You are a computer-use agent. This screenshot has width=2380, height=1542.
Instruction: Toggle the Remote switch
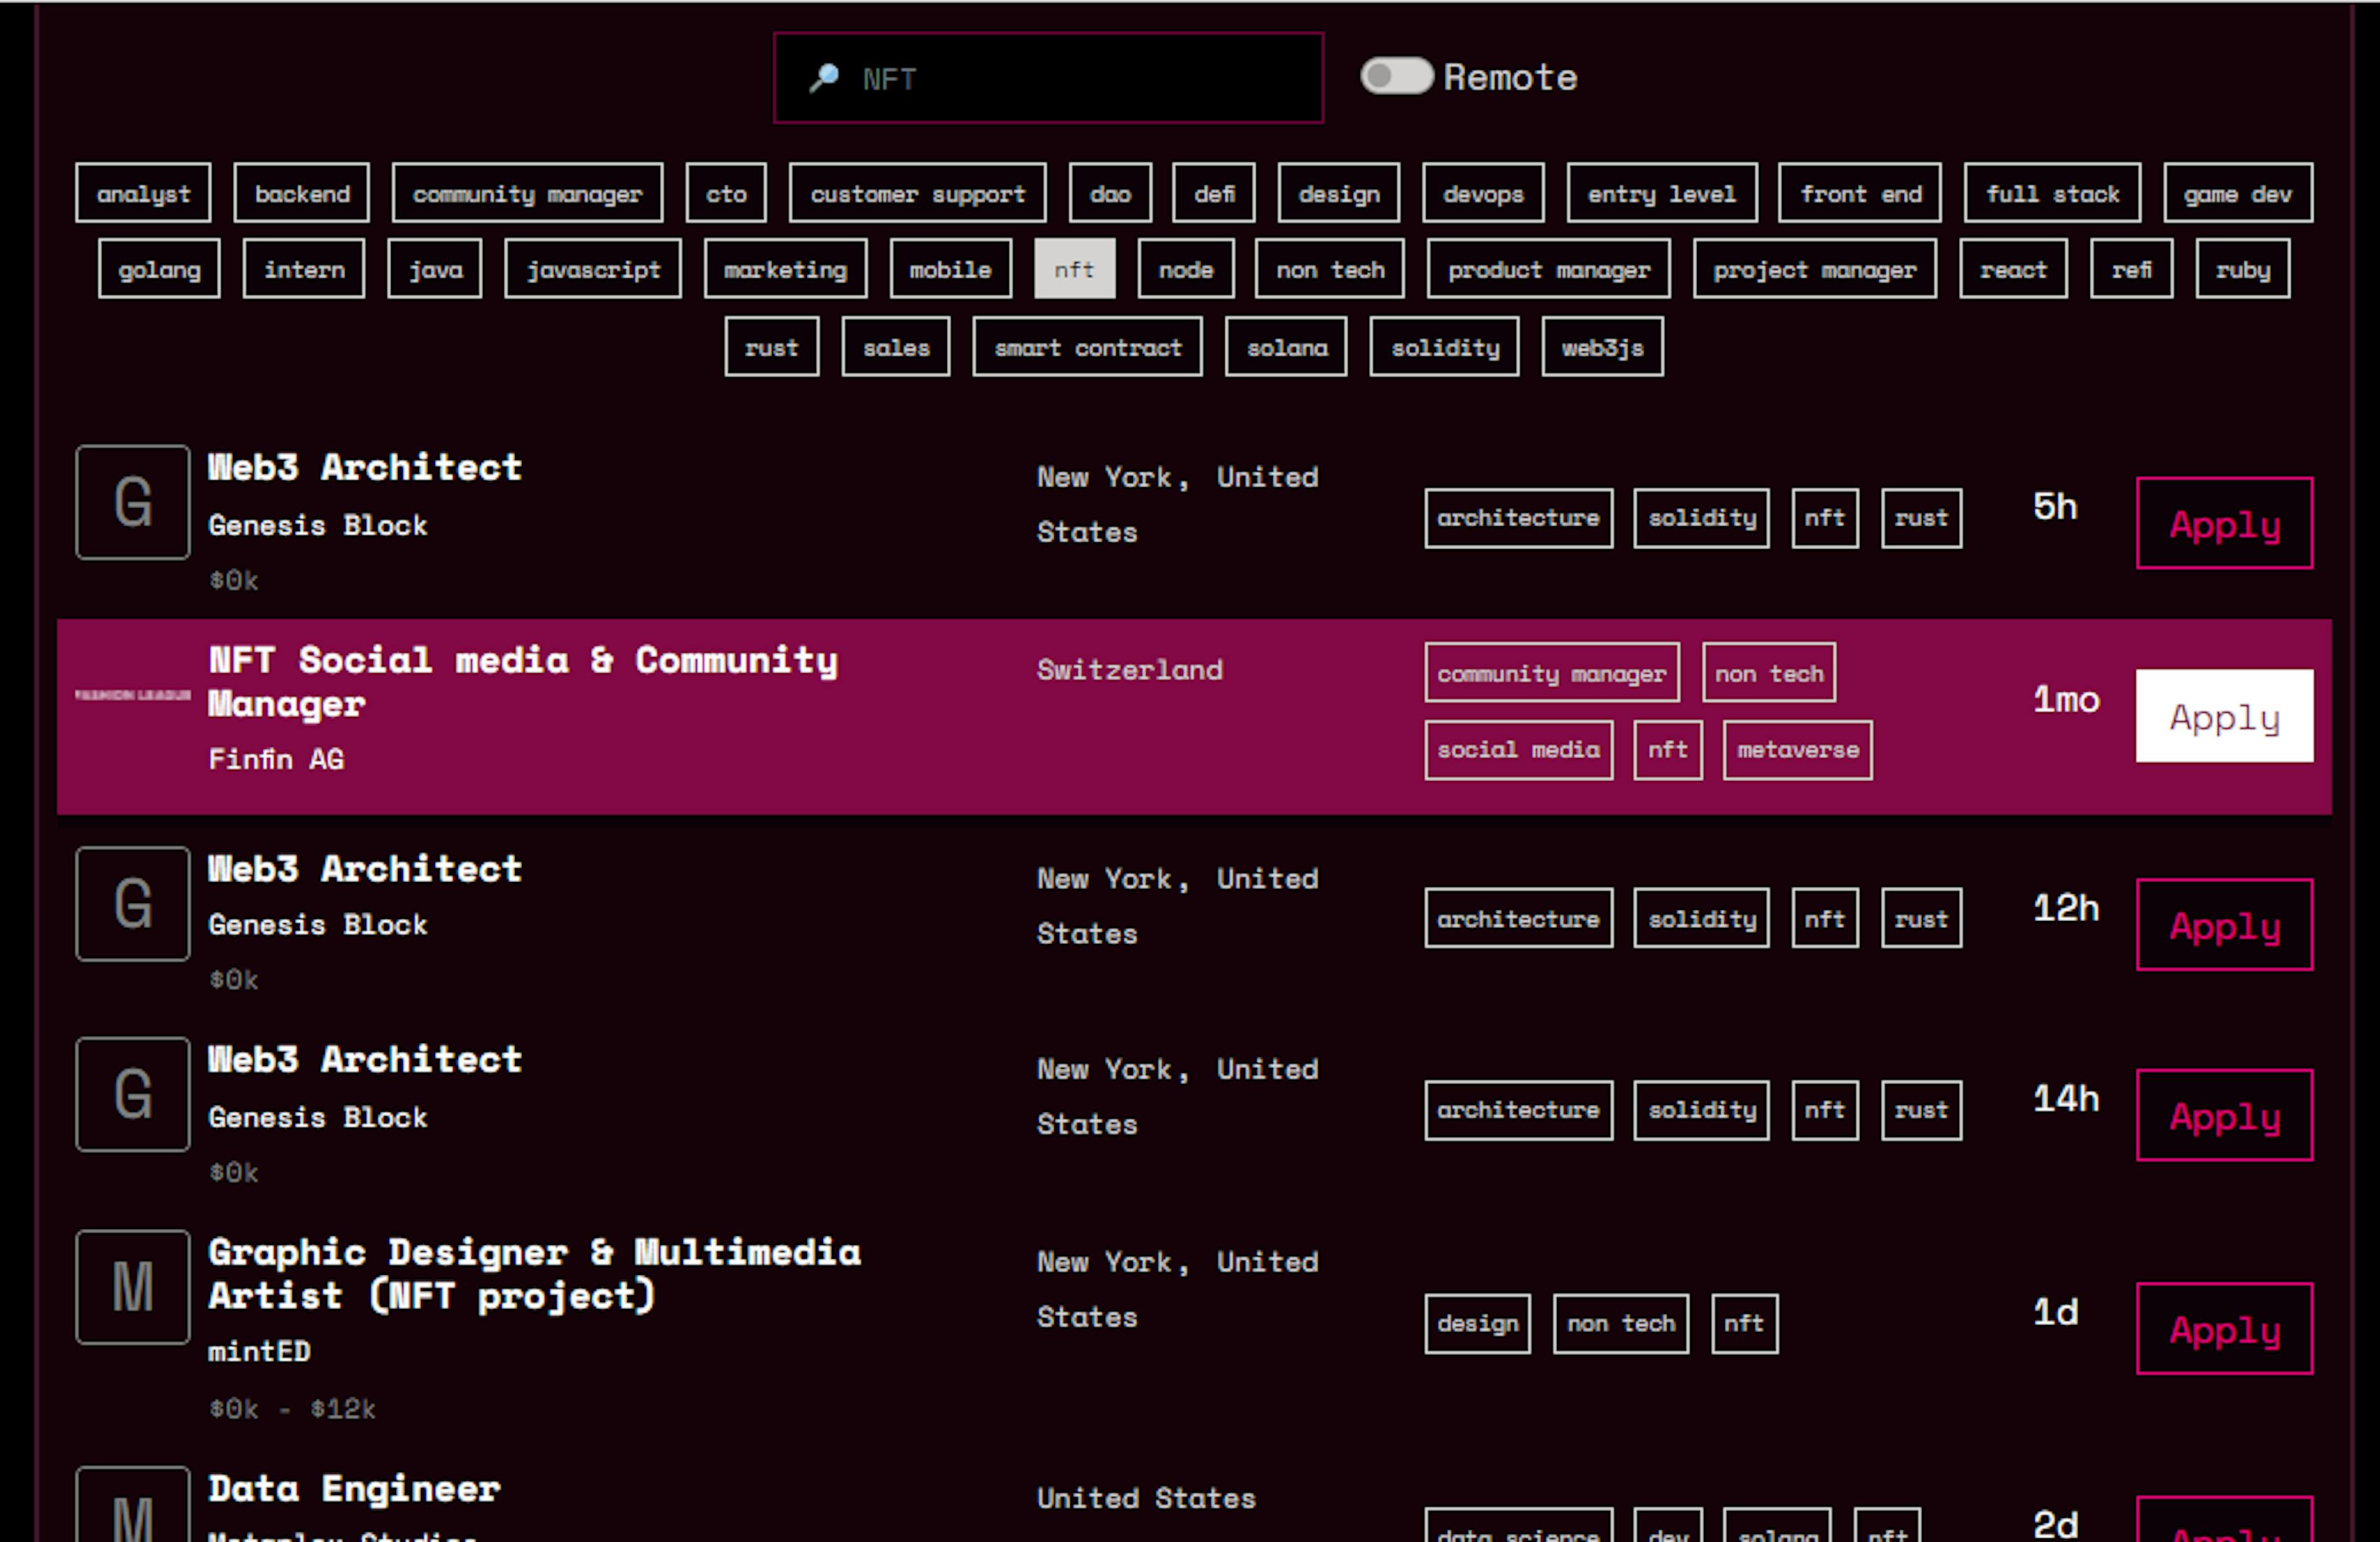pyautogui.click(x=1396, y=77)
